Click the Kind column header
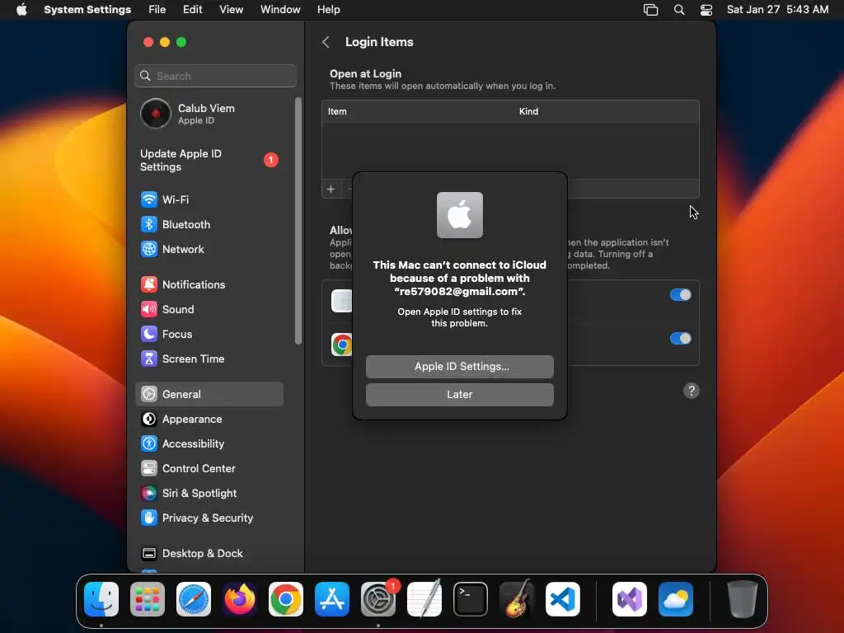844x633 pixels. pos(528,111)
